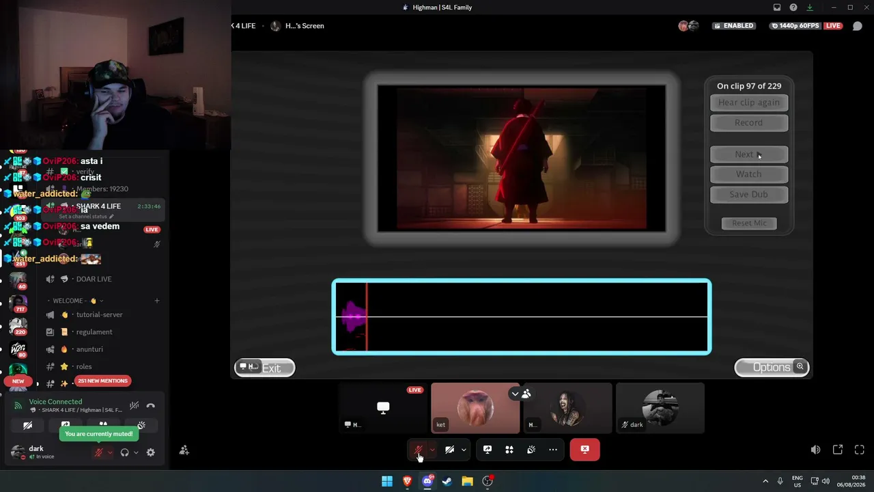Open output device arrow beside headphones
Image resolution: width=874 pixels, height=492 pixels.
pyautogui.click(x=136, y=452)
